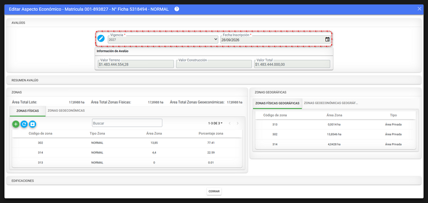Screen dimensions: 428x203
Task: Close the Editar Aspecto Económico dialog with X
Action: click(419, 9)
